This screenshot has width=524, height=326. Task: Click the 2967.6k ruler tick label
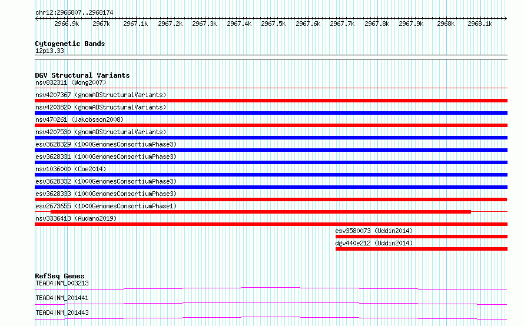pyautogui.click(x=308, y=24)
